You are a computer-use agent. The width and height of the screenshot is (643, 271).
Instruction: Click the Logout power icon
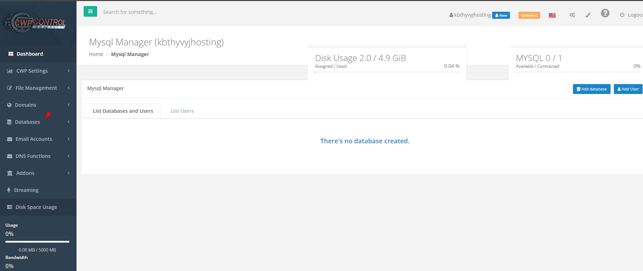point(622,15)
